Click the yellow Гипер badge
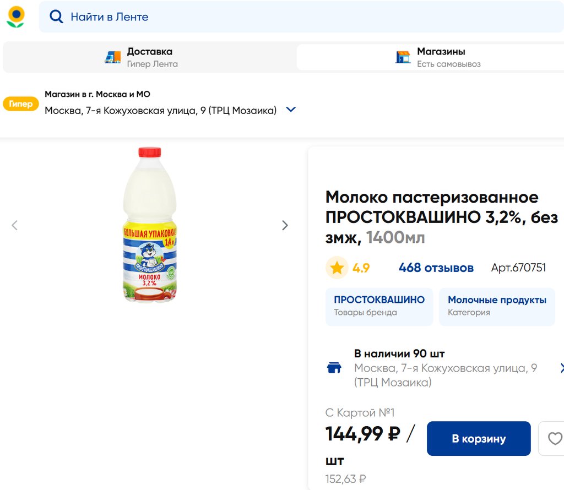The image size is (564, 490). point(21,104)
